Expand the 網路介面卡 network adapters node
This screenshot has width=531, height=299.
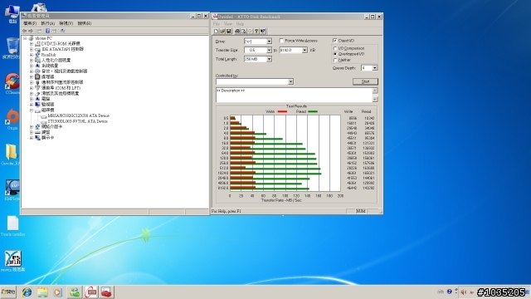[32, 127]
